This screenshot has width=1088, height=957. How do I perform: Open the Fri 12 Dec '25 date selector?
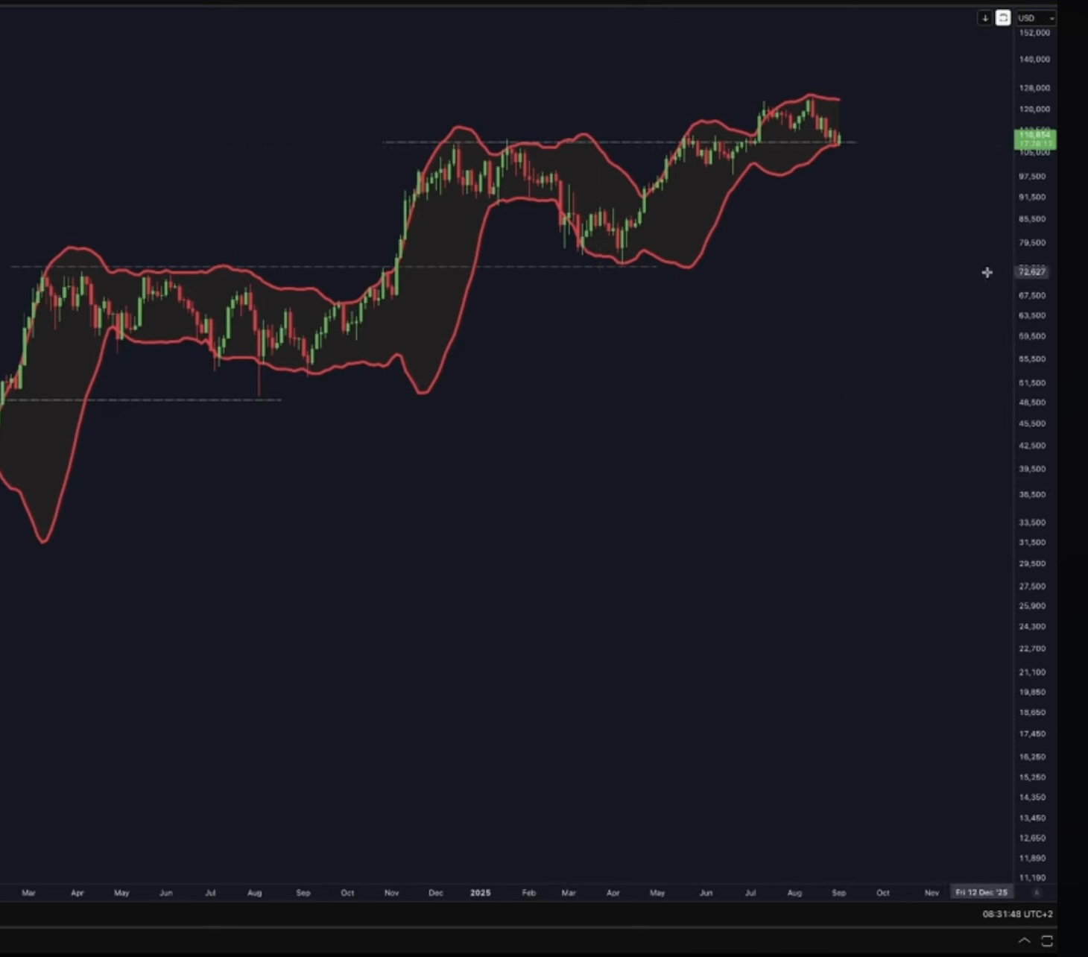(x=981, y=892)
